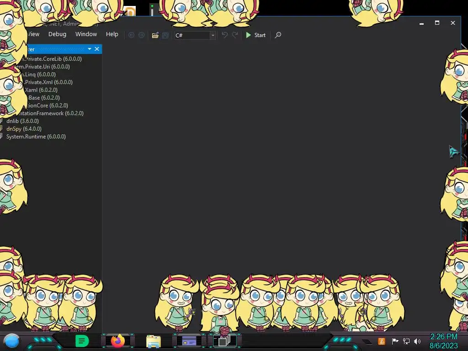468x351 pixels.
Task: Open the purple window app in taskbar
Action: [189, 341]
